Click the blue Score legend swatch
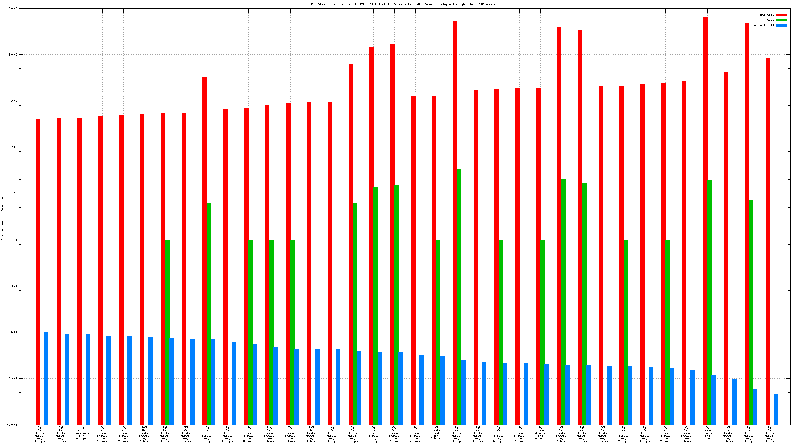Screen dimensions: 796x447 [x=781, y=25]
